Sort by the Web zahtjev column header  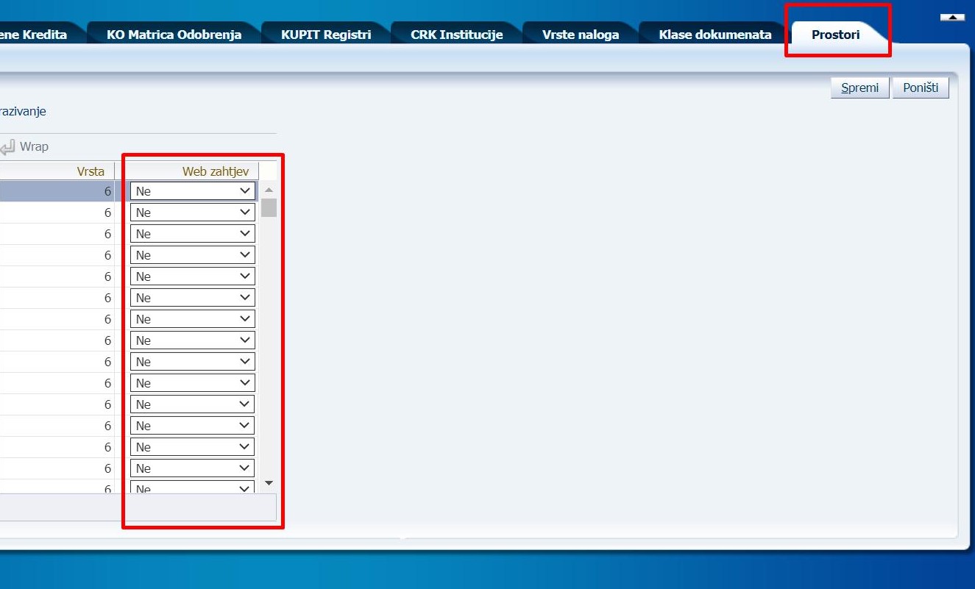215,171
